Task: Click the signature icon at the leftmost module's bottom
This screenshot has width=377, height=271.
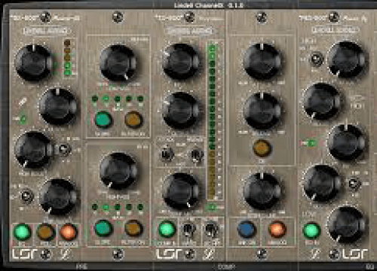Action: point(64,254)
